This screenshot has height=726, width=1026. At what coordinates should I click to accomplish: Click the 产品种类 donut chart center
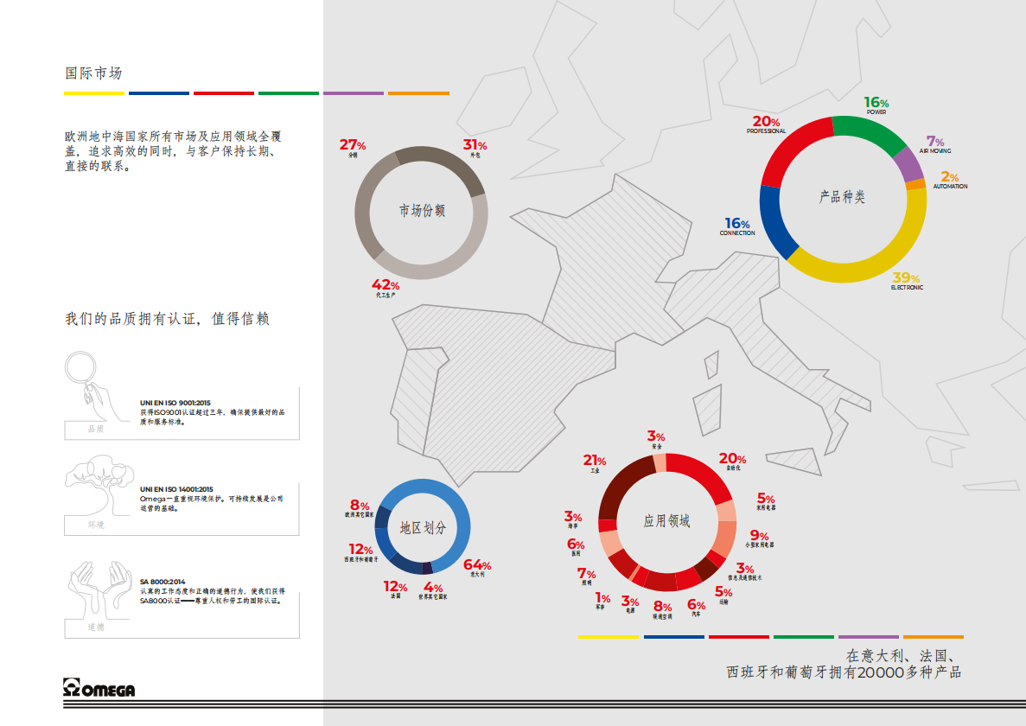pos(843,197)
